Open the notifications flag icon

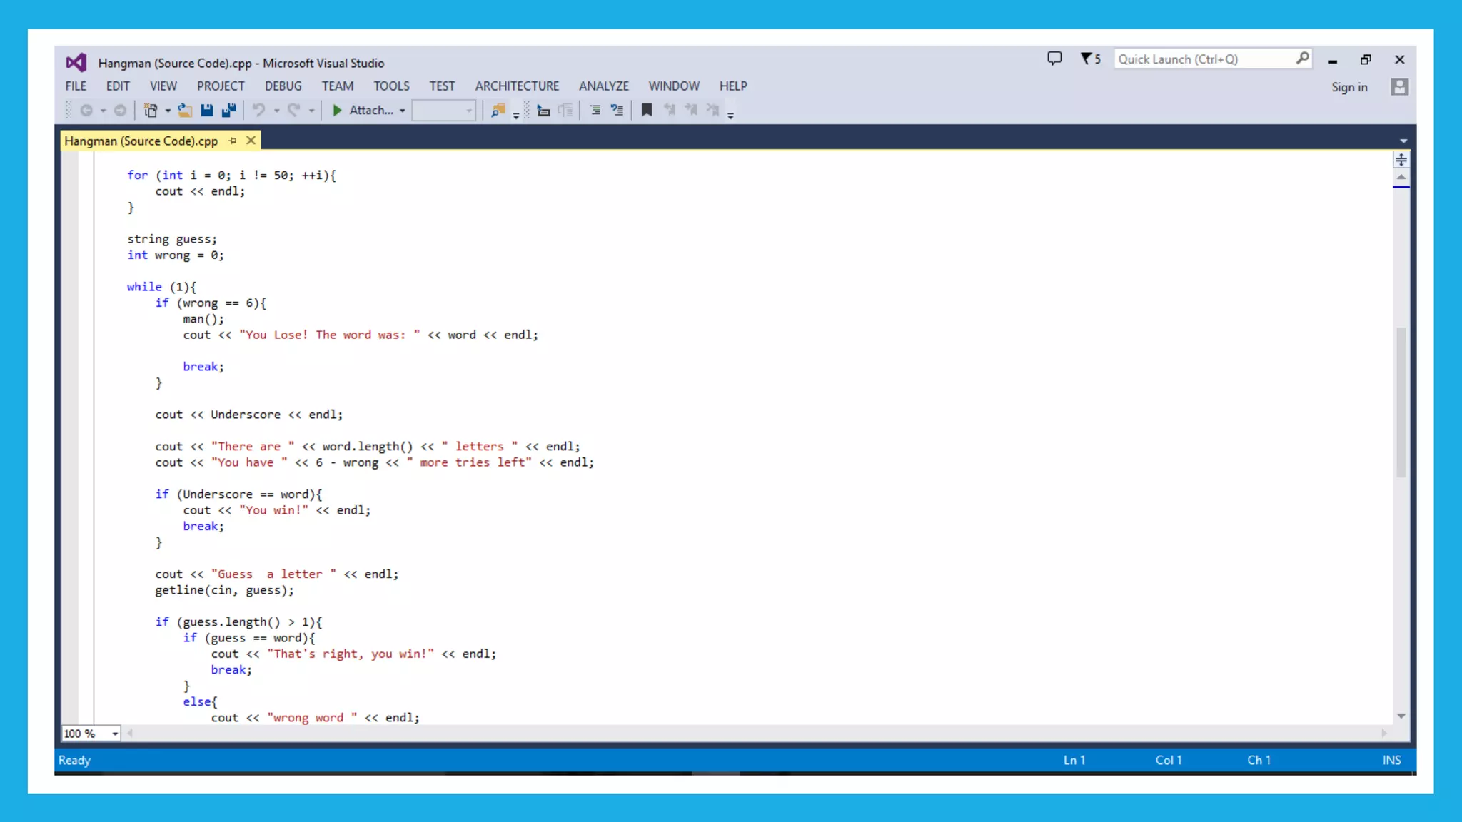click(x=1089, y=59)
